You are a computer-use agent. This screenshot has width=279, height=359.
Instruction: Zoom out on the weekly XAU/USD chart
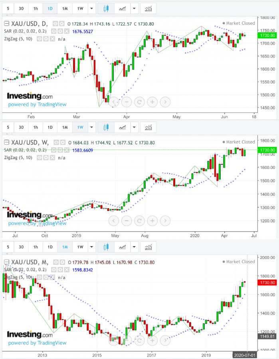point(127,221)
